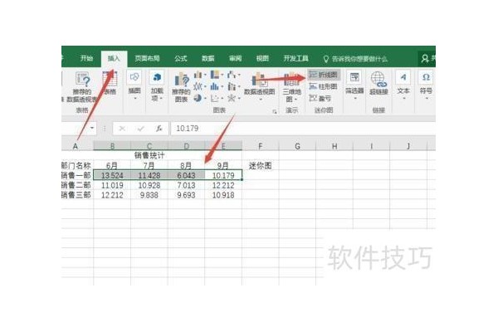498x332 pixels.
Task: Insert a line or area chart
Action: [x=200, y=86]
